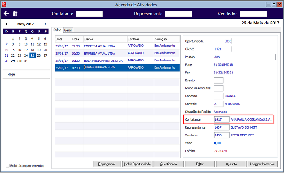Screen dimensions: 284x173
Task: Click the Assunto button
Action: pyautogui.click(x=231, y=164)
